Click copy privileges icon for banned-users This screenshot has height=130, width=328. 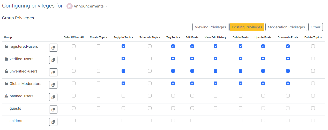[x=53, y=97]
